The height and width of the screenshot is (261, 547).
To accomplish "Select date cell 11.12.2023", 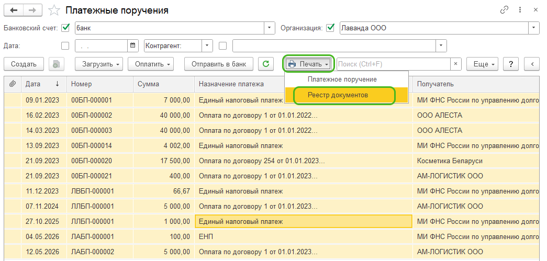I will [x=42, y=191].
